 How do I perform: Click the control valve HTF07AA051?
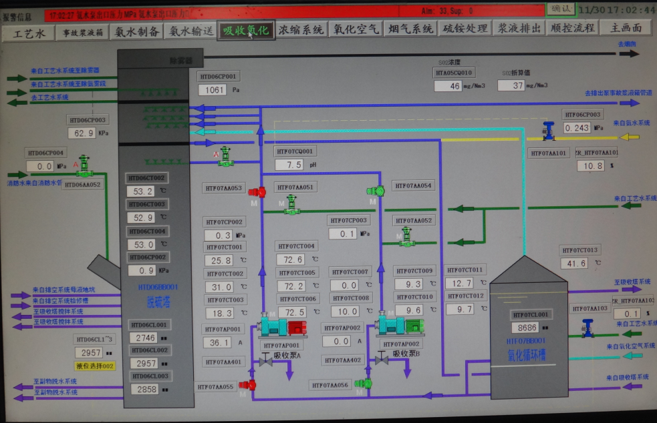291,205
